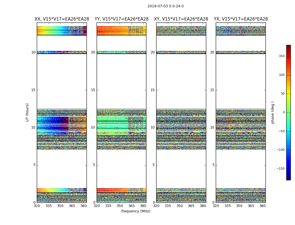Click the XX phase waterfall plot

(62, 112)
